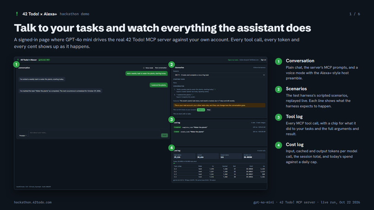The image size is (374, 210).
Task: Click the 'hackathon.42todo.com' footer text
Action: click(x=32, y=203)
